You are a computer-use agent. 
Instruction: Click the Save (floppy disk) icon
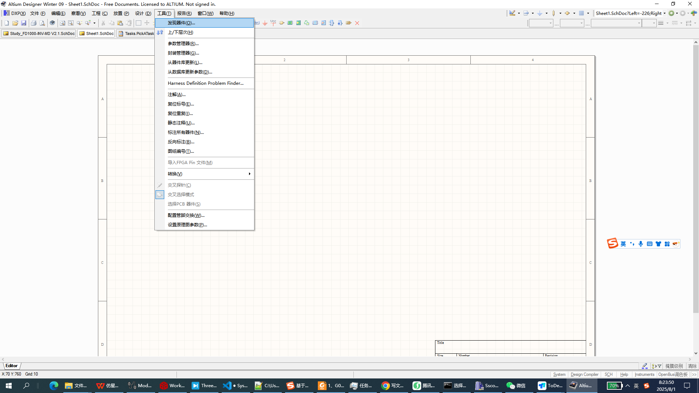[x=23, y=23]
